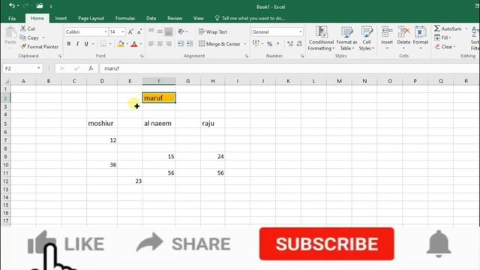Click the Increase Font Size icon

130,31
